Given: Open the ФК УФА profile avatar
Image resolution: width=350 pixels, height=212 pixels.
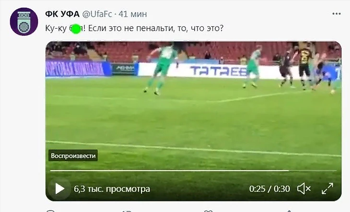Looking at the screenshot, I should click(x=24, y=22).
